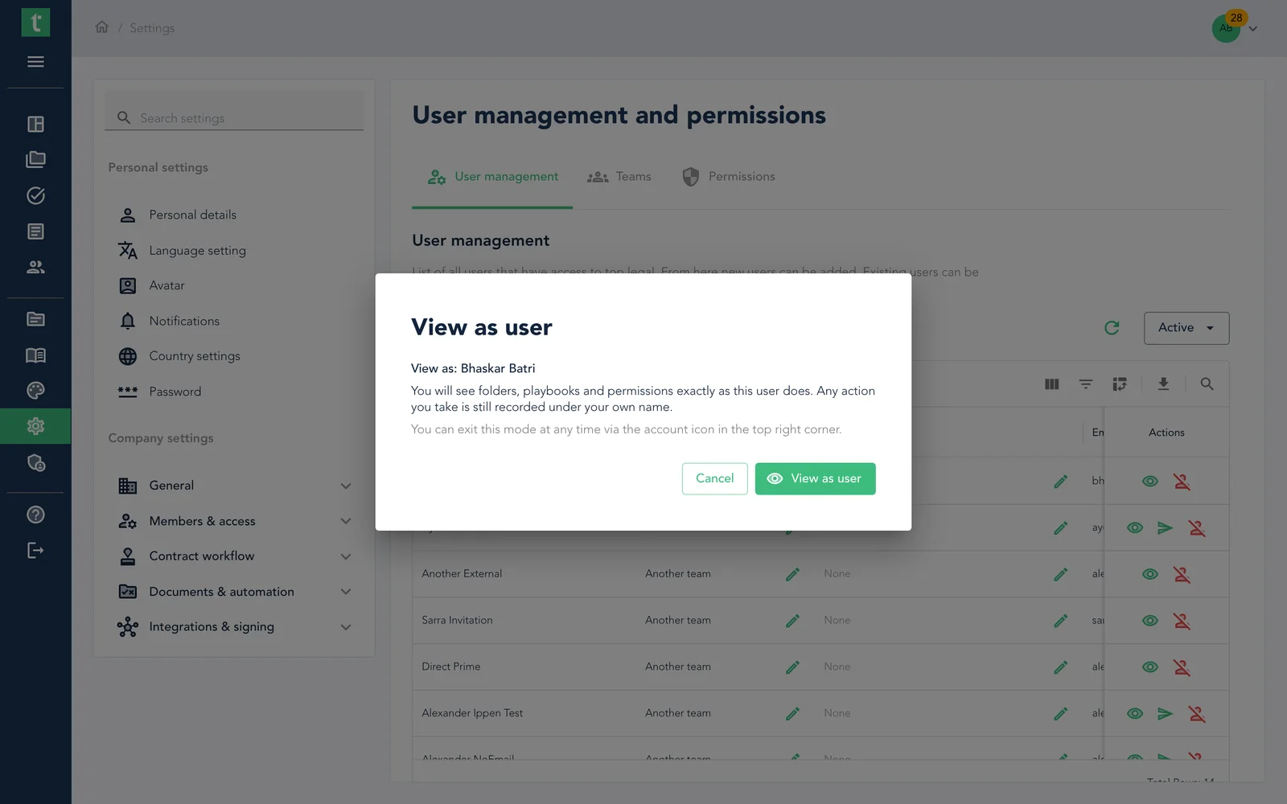Edit team pencil in Another External row
1287x804 pixels.
click(792, 574)
